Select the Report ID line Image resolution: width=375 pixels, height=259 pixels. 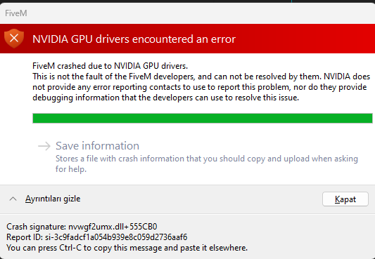click(97, 237)
